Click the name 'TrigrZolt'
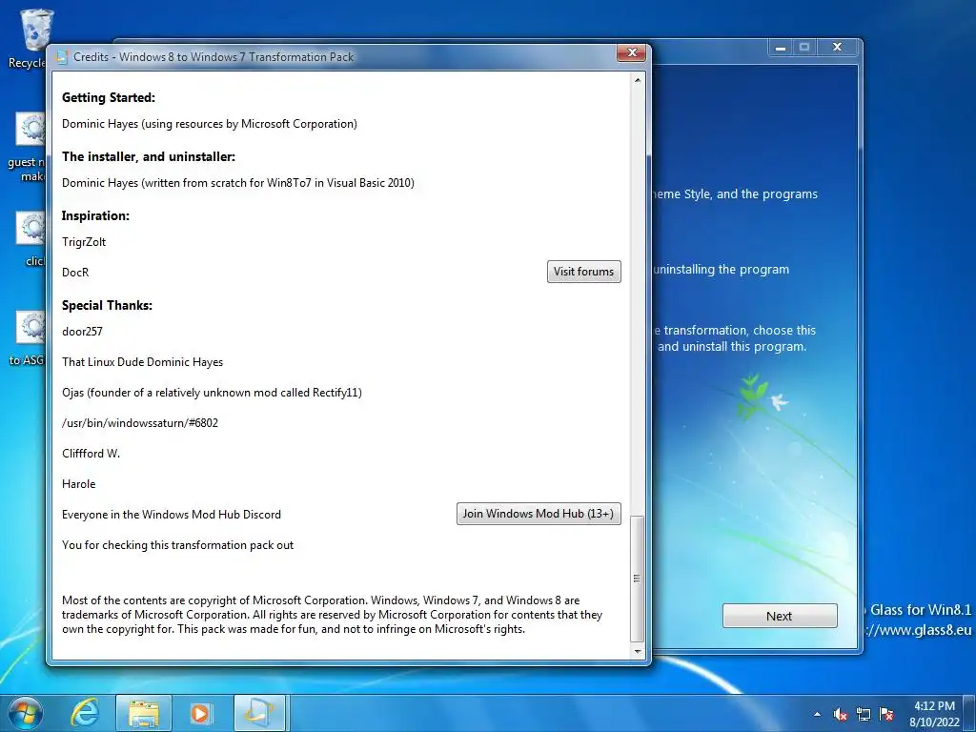 pos(84,242)
